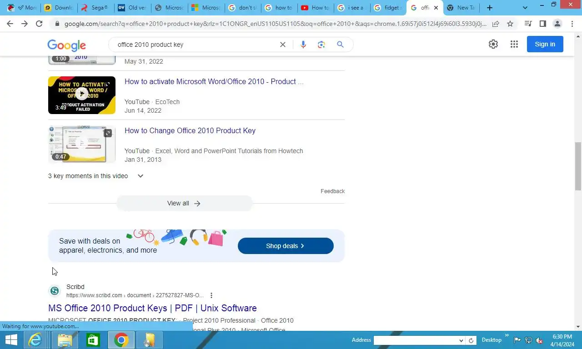Open How to activate Microsoft Word/Office 2010 link
This screenshot has width=582, height=349.
click(214, 81)
